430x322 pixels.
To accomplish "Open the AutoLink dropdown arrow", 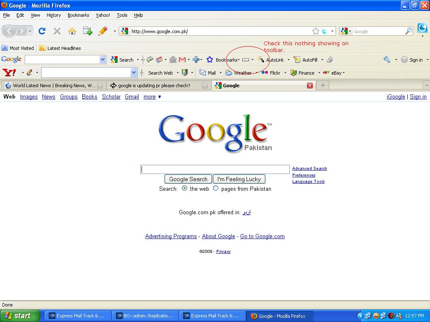I will (x=288, y=60).
